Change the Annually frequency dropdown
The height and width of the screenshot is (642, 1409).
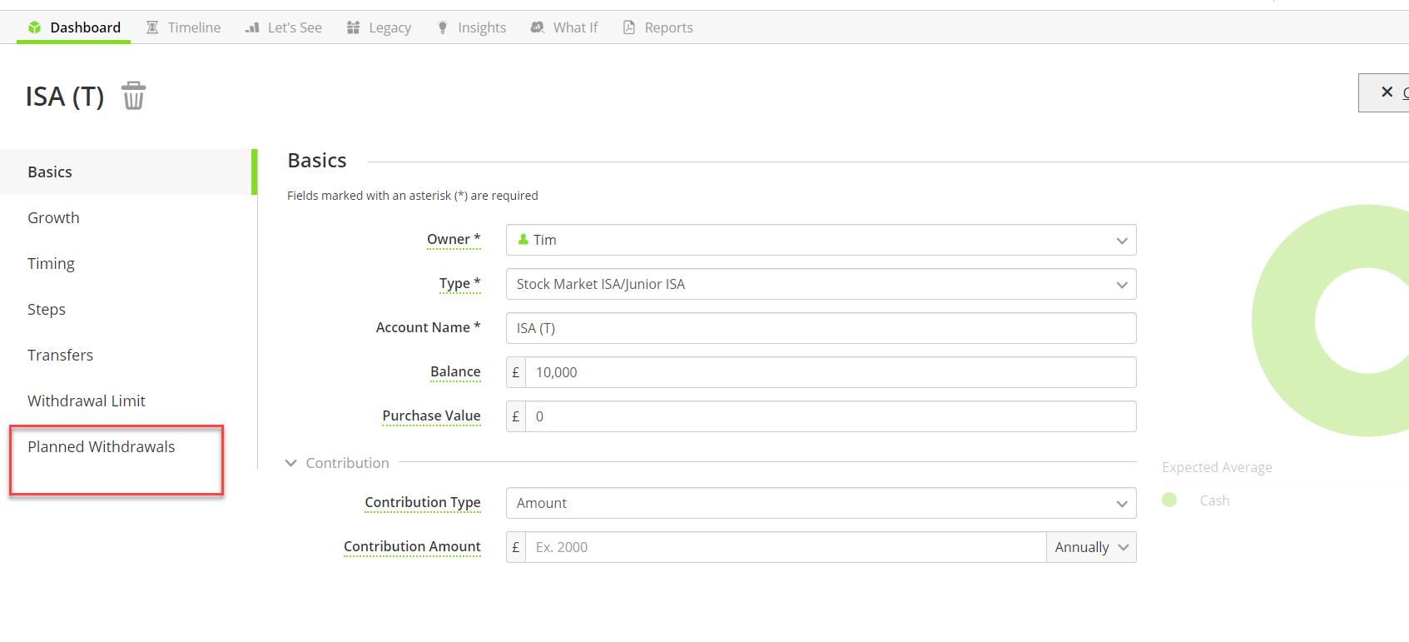click(x=1091, y=547)
